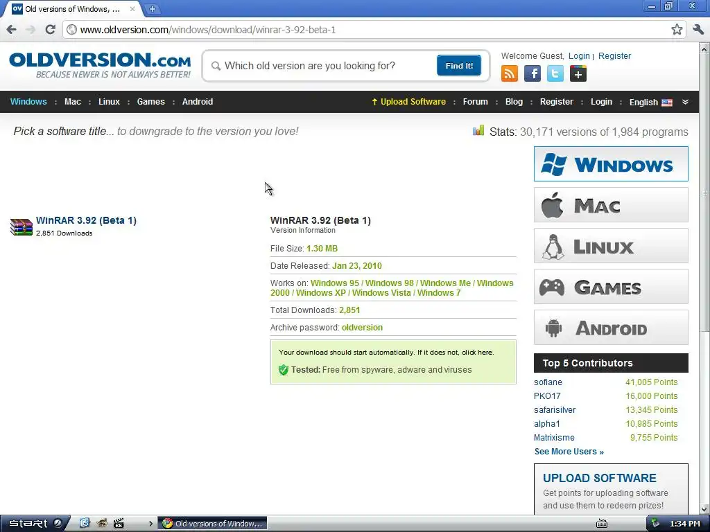The image size is (710, 532).
Task: Click first quick launch icon on taskbar
Action: [x=84, y=524]
